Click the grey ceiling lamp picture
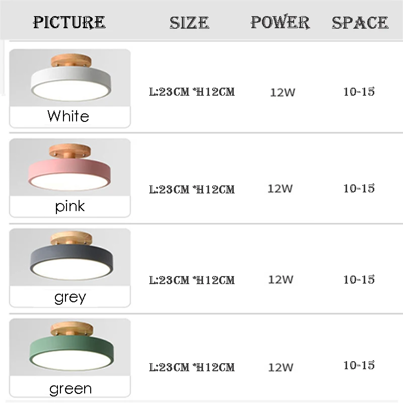The width and height of the screenshot is (403, 403). (70, 258)
